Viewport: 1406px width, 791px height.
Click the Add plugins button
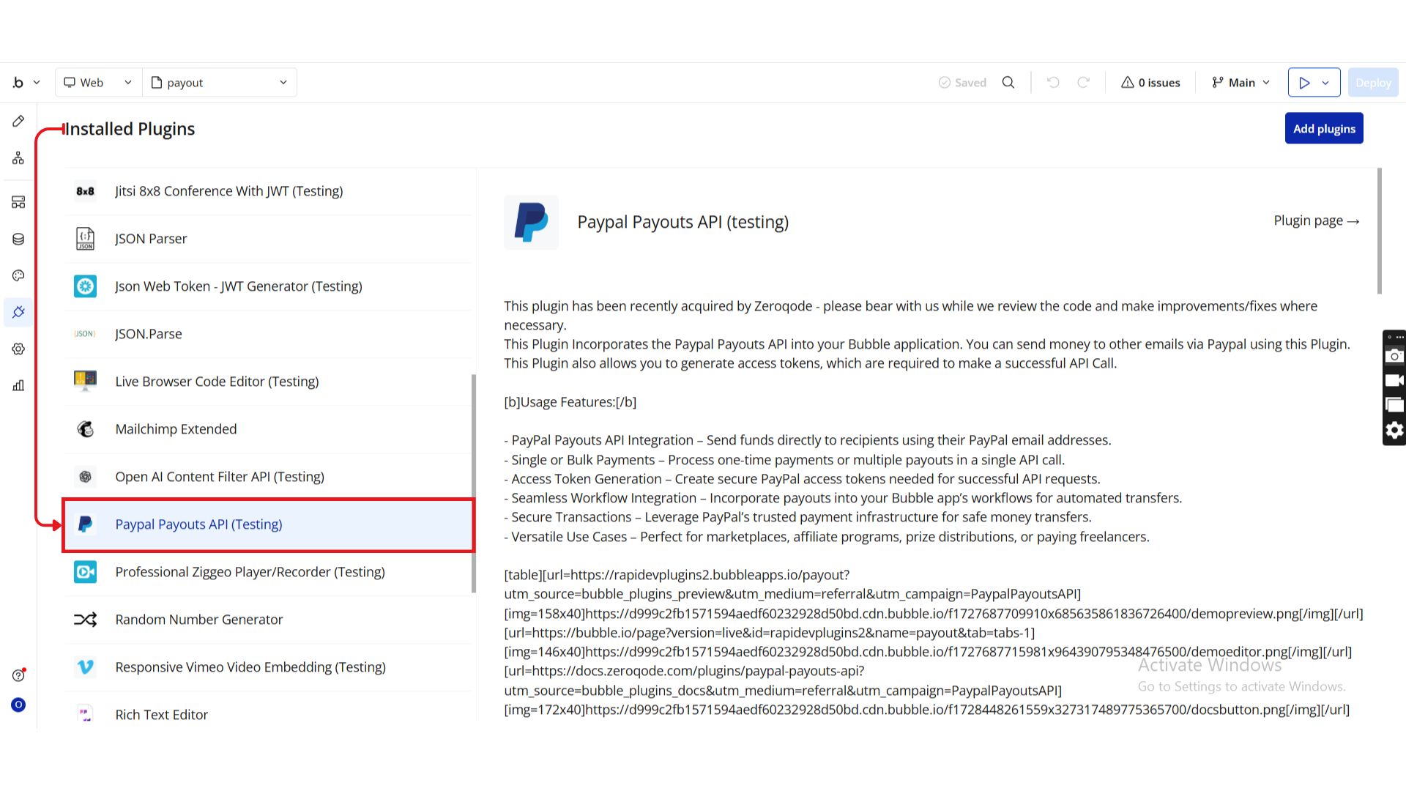tap(1323, 129)
